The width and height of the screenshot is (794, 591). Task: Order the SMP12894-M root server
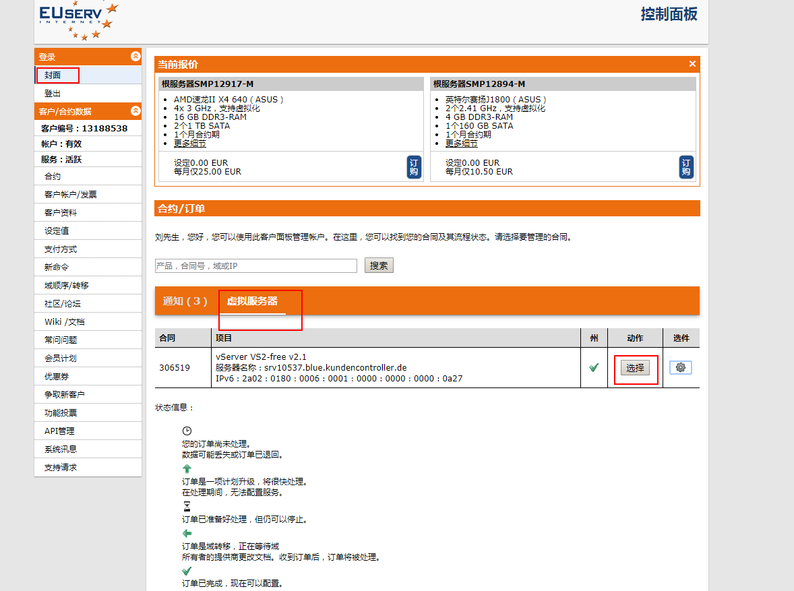tap(685, 167)
